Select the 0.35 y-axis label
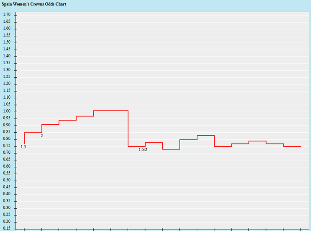The height and width of the screenshot is (231, 311). 7,201
